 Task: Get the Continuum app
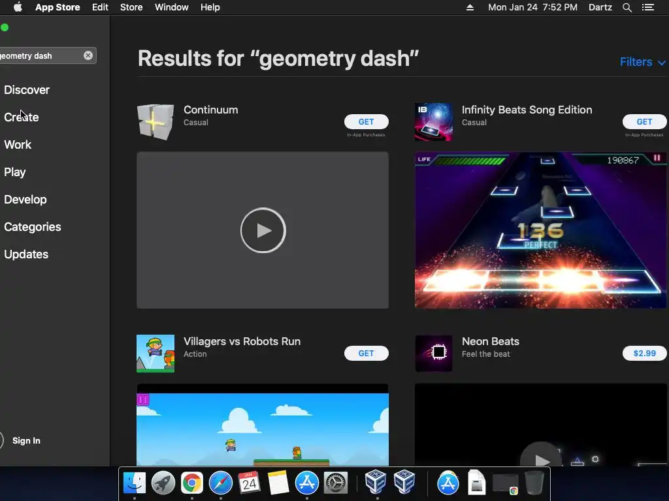click(366, 122)
